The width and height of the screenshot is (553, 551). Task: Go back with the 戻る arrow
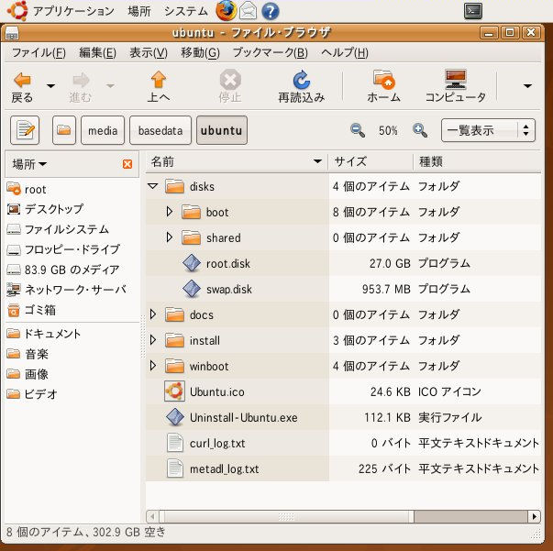22,87
